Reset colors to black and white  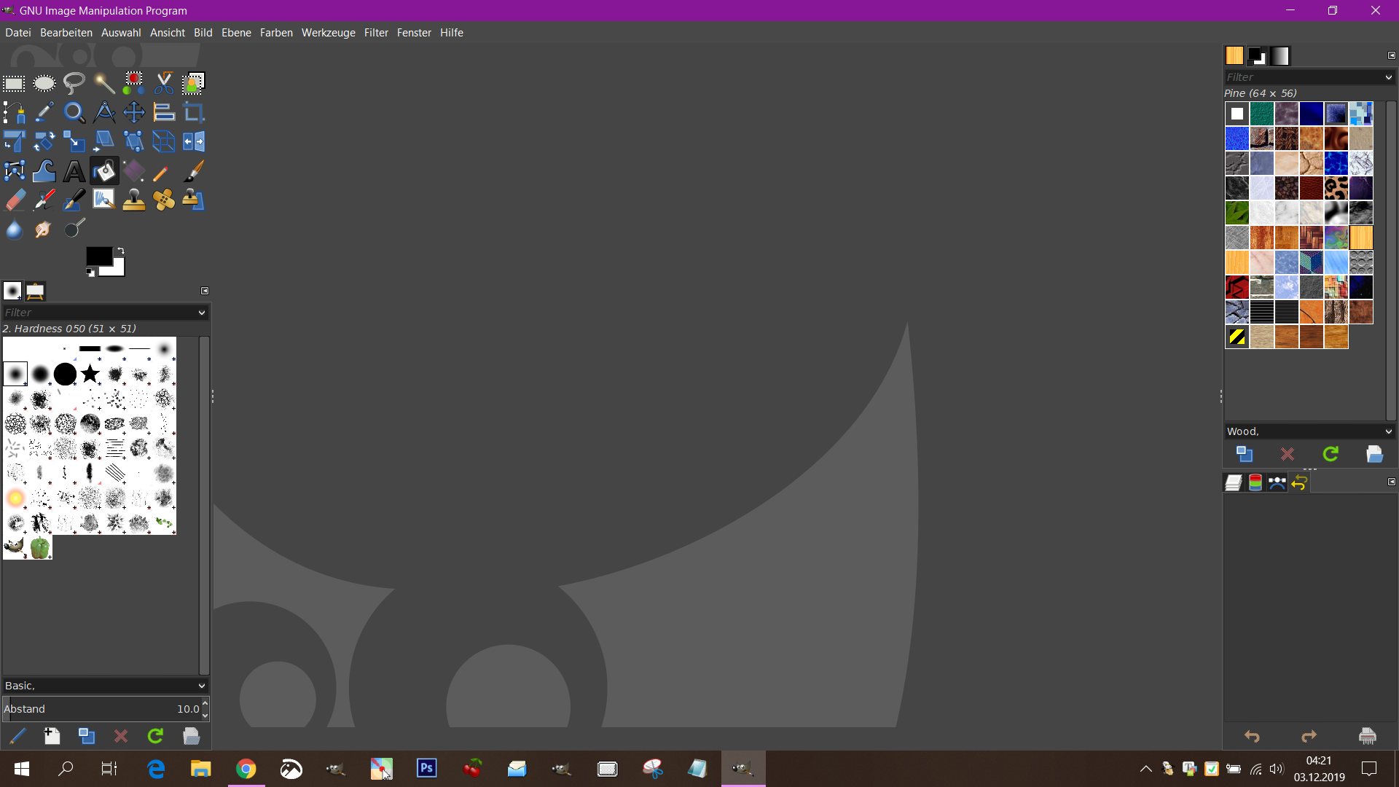pos(90,273)
